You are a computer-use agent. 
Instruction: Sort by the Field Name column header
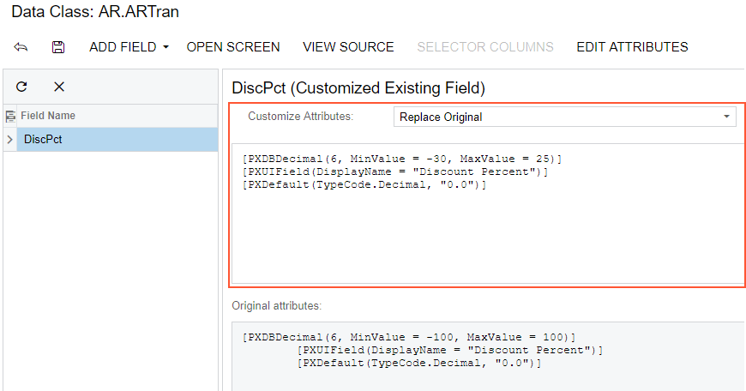[x=48, y=116]
